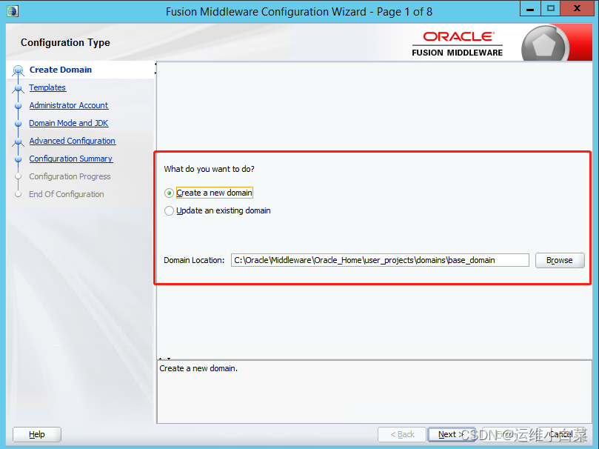The image size is (599, 449).
Task: Open the Domain Mode and JDK step
Action: (x=69, y=123)
